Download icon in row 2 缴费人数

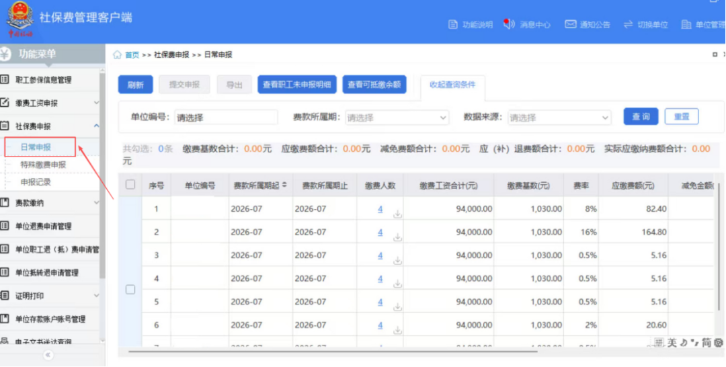coord(397,237)
